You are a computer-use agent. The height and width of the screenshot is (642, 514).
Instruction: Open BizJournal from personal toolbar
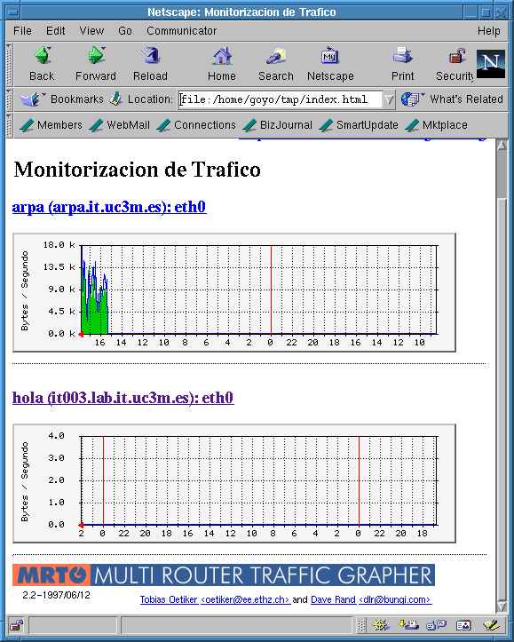(277, 125)
